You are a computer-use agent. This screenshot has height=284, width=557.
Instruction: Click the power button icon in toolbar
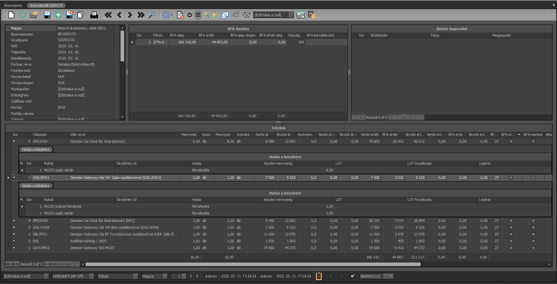click(190, 15)
